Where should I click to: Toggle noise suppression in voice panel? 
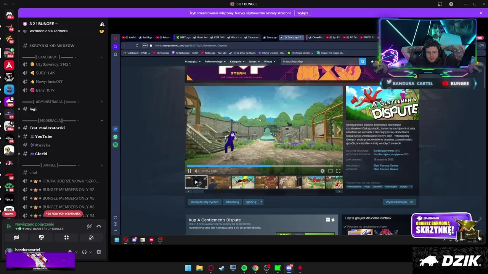pos(90,226)
